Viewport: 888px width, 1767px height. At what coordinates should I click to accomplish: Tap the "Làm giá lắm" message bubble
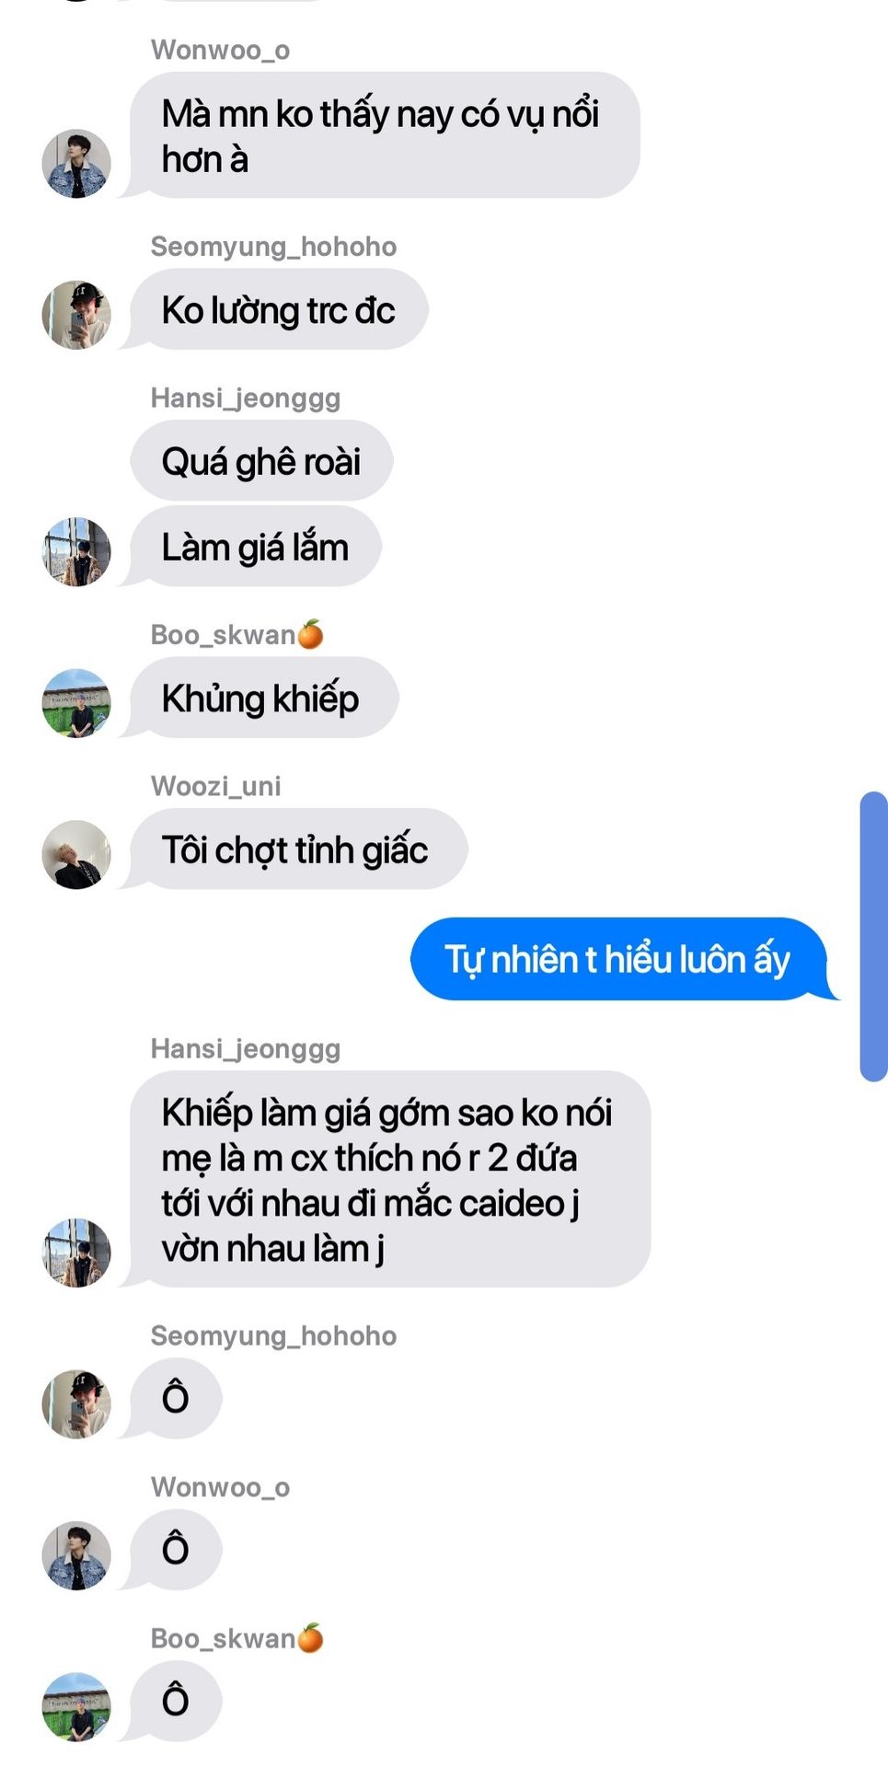(256, 546)
